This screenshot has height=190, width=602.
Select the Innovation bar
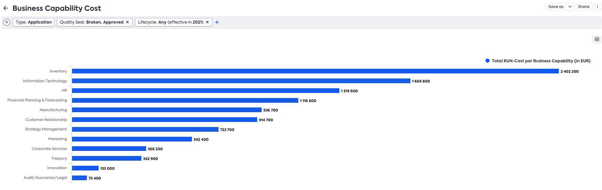pyautogui.click(x=85, y=168)
